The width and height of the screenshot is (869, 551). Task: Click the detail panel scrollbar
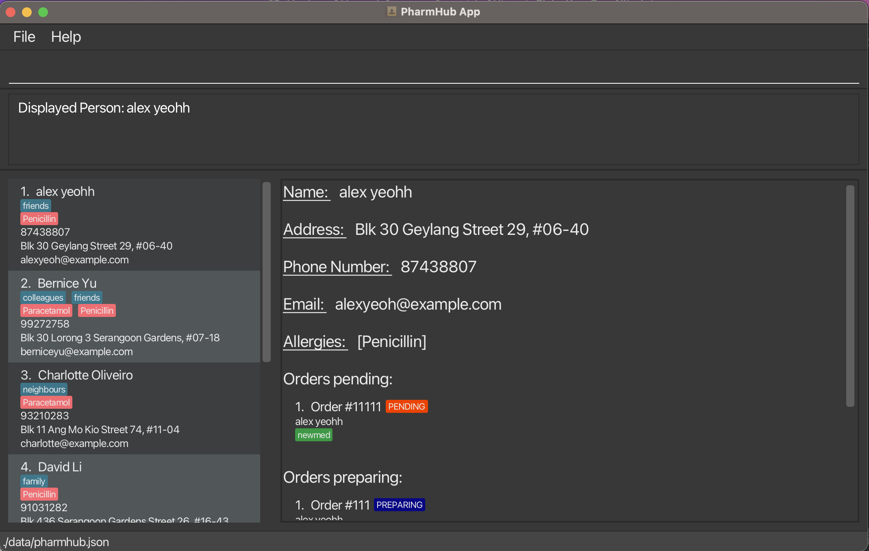point(850,296)
